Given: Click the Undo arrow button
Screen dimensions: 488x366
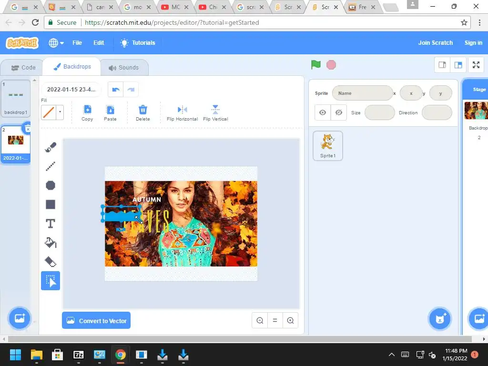Looking at the screenshot, I should point(116,90).
